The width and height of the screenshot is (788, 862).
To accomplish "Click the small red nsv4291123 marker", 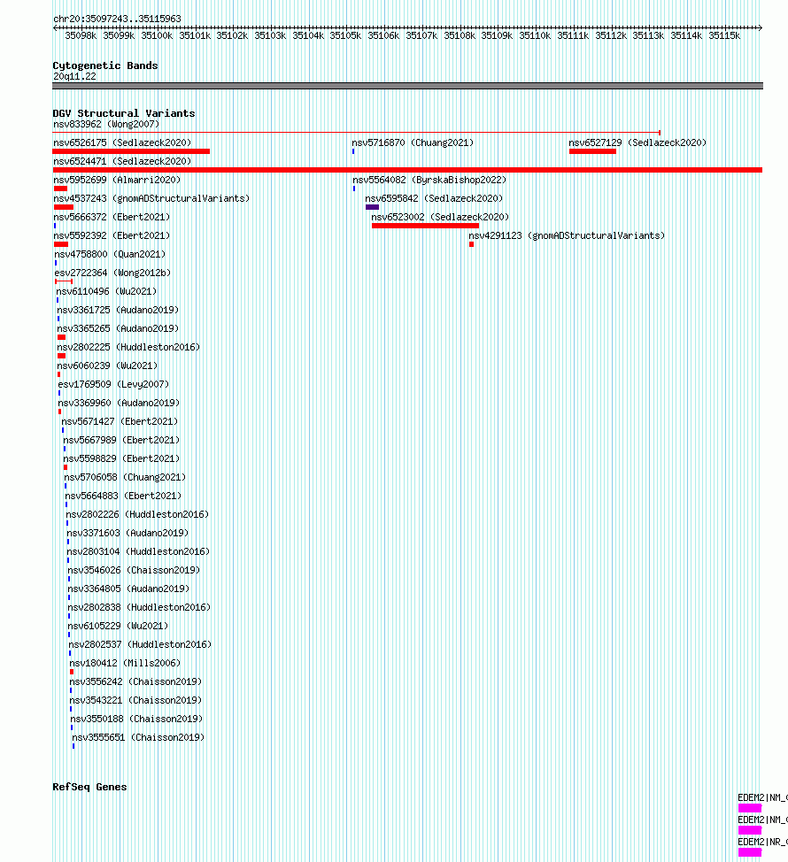I will coord(471,244).
